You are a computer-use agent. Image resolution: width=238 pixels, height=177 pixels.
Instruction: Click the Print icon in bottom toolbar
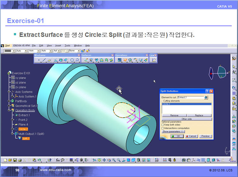(x=20, y=160)
